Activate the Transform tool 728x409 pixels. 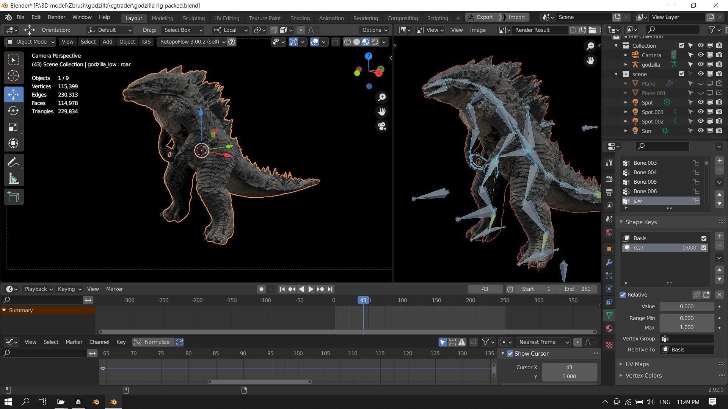pos(13,143)
